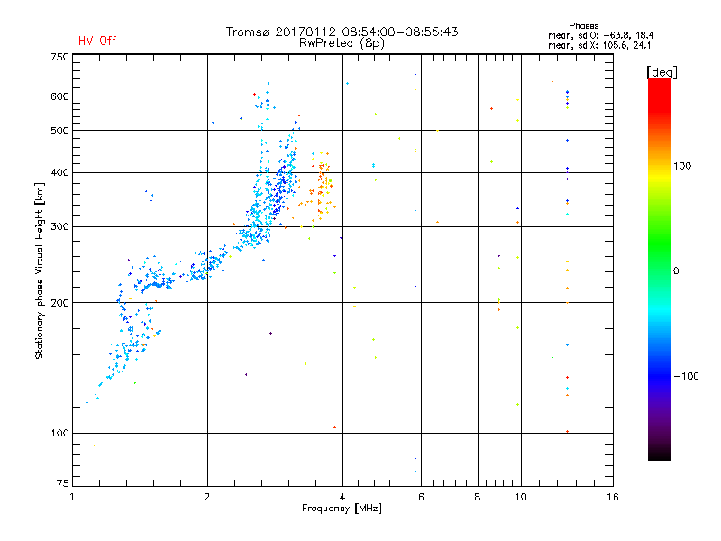Click the colorbar tick label '100'
Screen dimensions: 721x541
682,166
